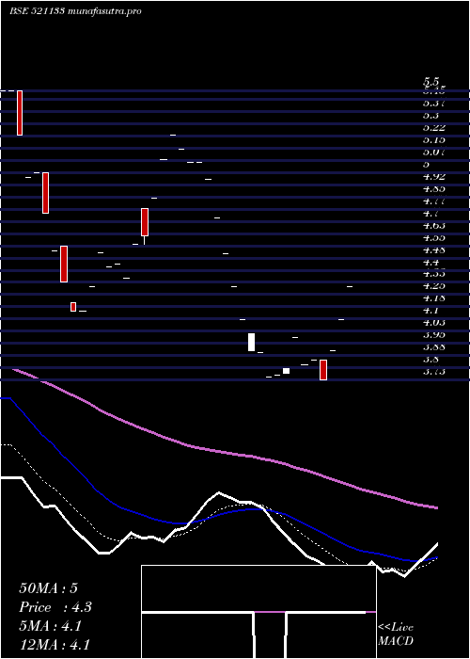
Task: Click the 5.37 price axis label
Action: click(x=434, y=104)
